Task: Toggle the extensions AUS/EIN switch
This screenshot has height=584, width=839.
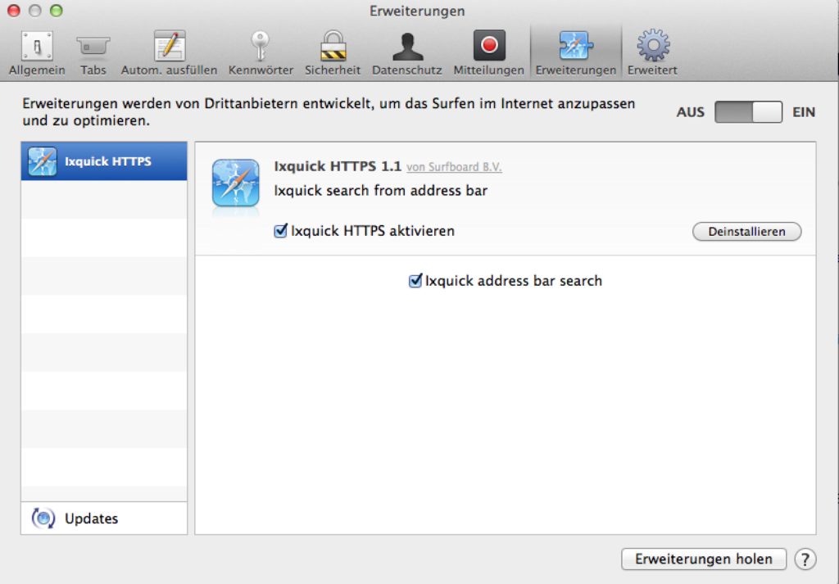Action: pos(748,112)
